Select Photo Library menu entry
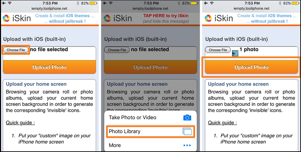301x152 pixels. click(x=150, y=132)
